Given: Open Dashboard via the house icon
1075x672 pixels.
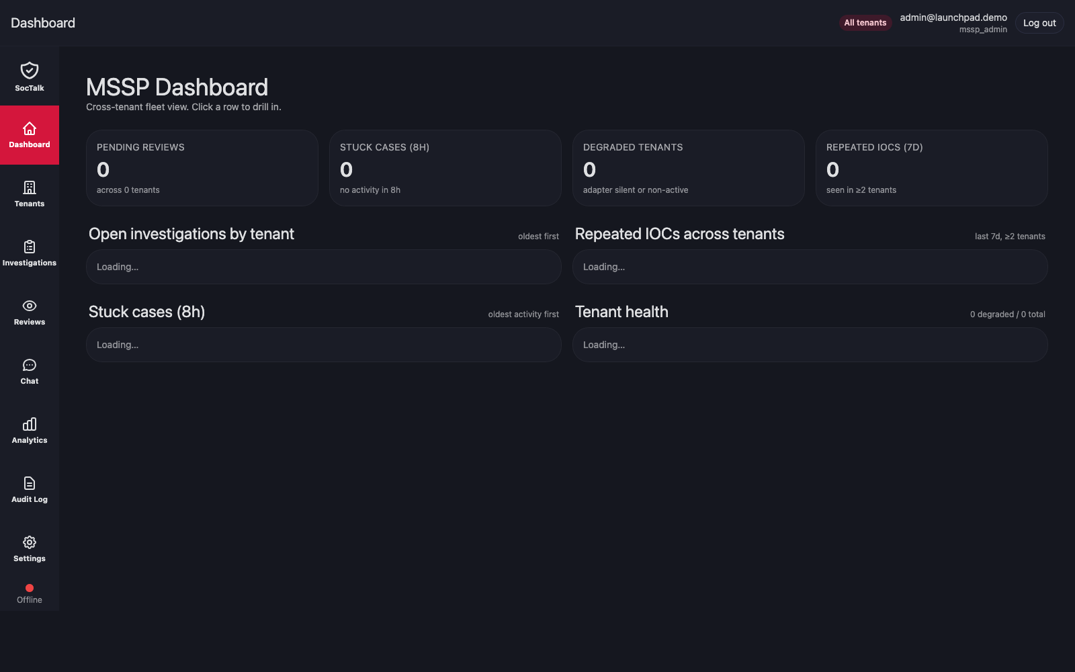Looking at the screenshot, I should coord(30,128).
